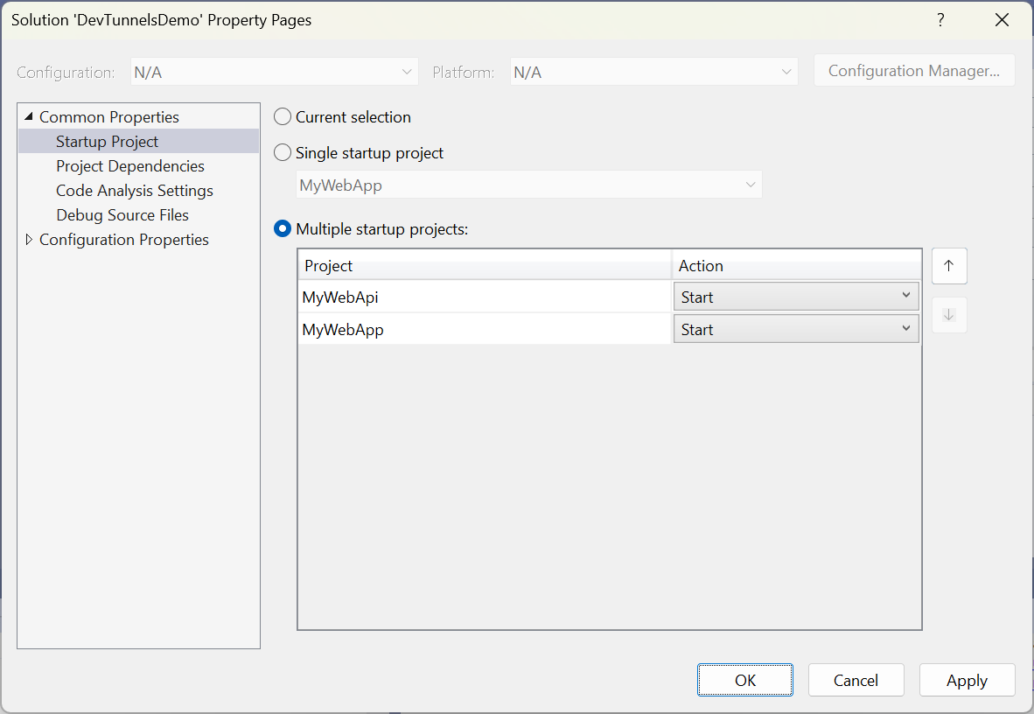Select Debug Source Files in the sidebar
Viewport: 1034px width, 714px height.
[122, 214]
